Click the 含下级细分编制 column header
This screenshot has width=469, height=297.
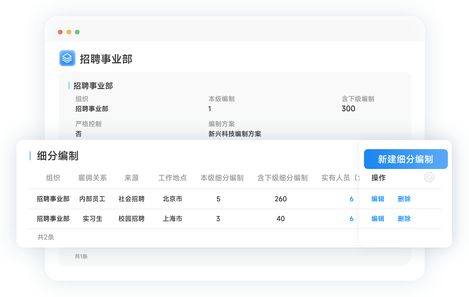[282, 178]
